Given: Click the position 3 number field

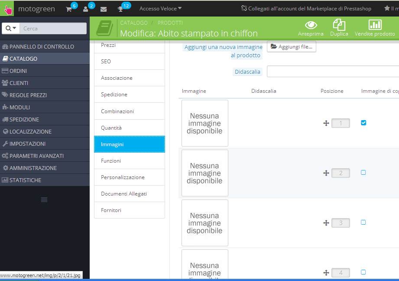Looking at the screenshot, I should pos(341,223).
